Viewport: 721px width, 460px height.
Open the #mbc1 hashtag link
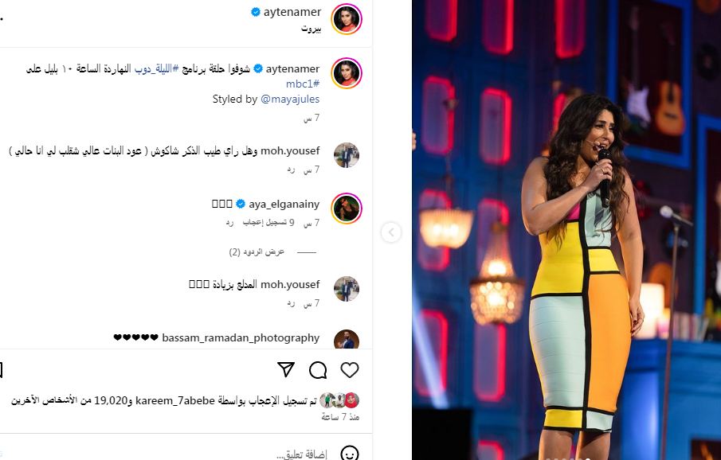click(x=302, y=84)
